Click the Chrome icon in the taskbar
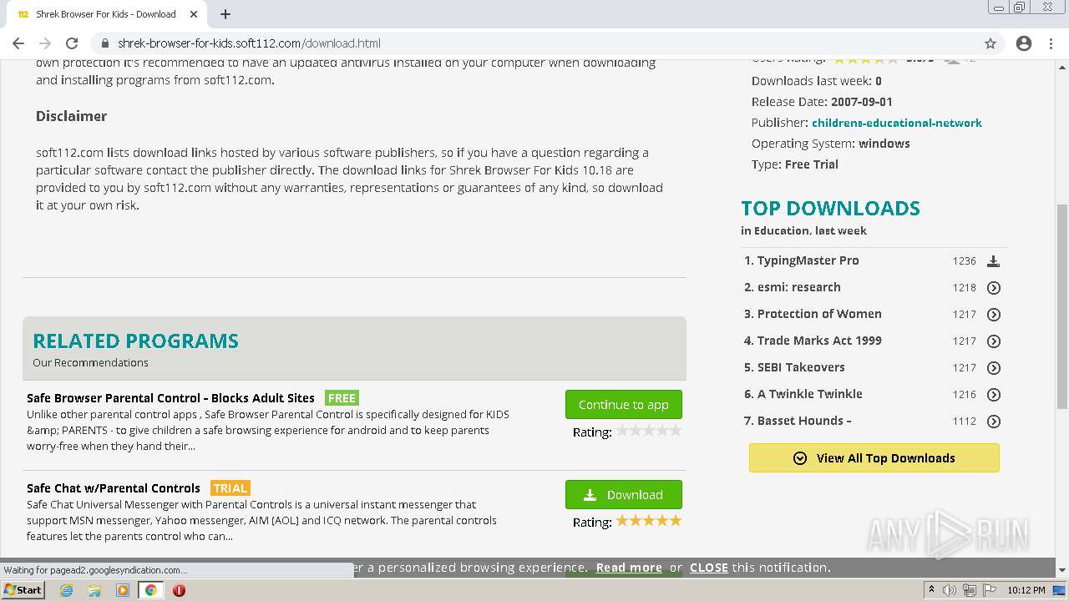 tap(150, 590)
